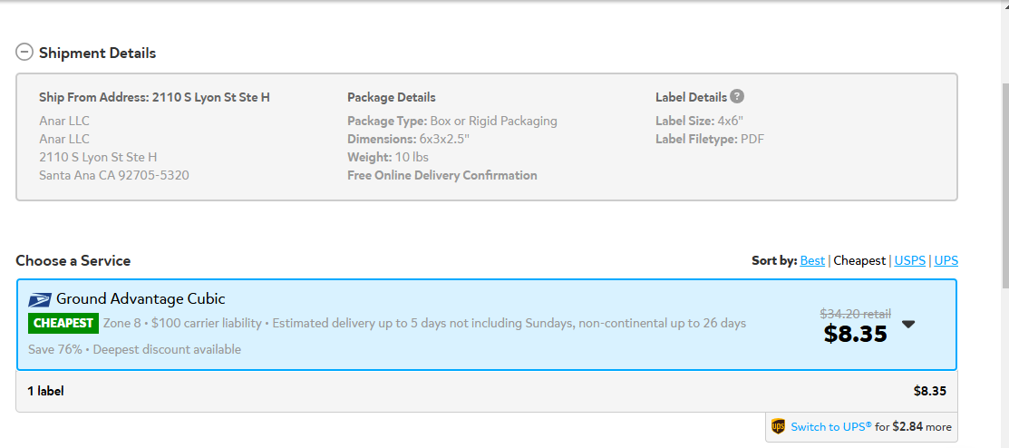Click the UPS shield logo icon

pyautogui.click(x=778, y=426)
